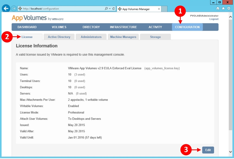Click the search magnifier in address bar
Viewport: 234px width, 159px height.
tap(106, 9)
